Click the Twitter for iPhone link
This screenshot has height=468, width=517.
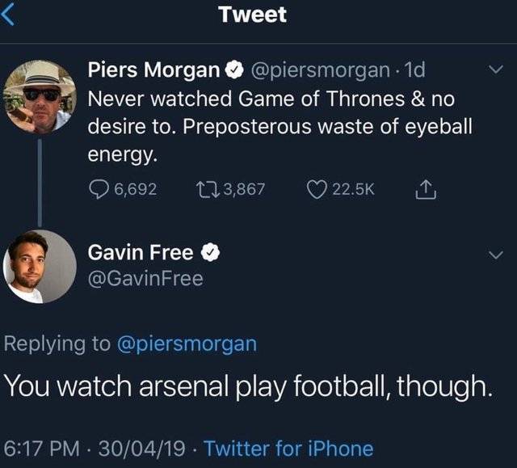(x=288, y=449)
